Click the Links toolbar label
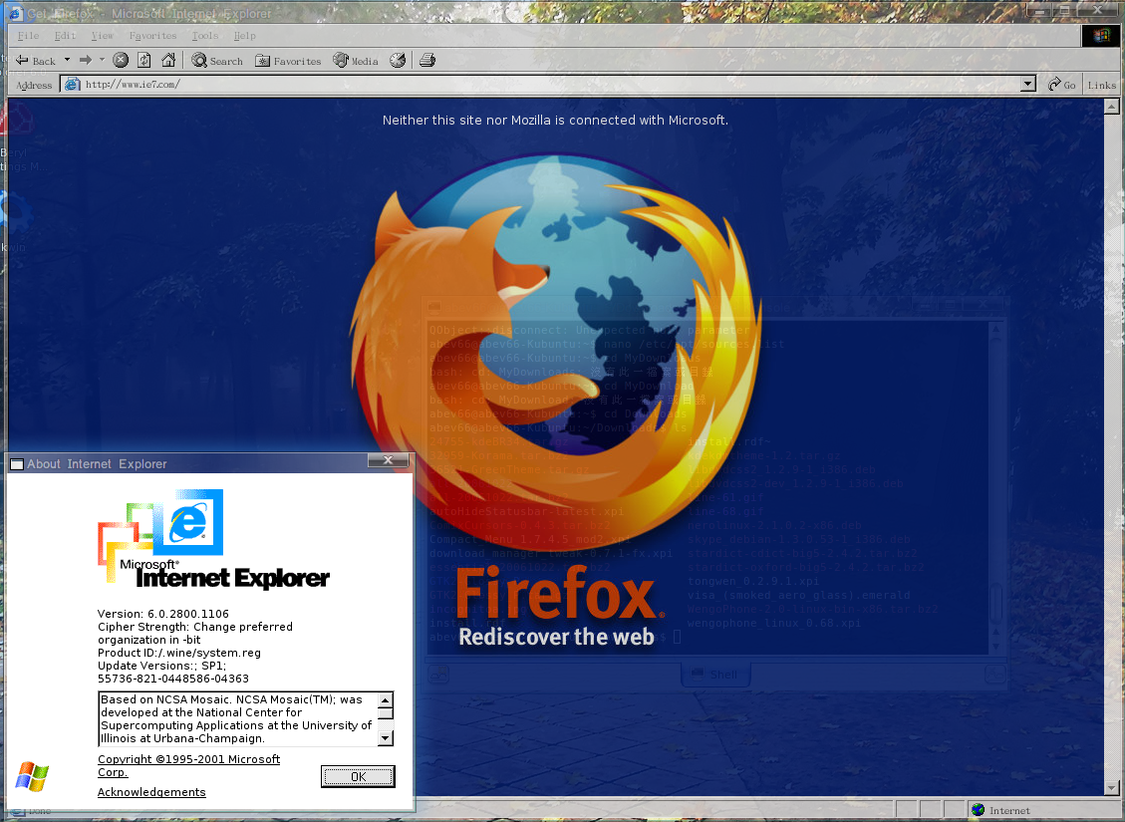Image resolution: width=1125 pixels, height=822 pixels. (1101, 85)
